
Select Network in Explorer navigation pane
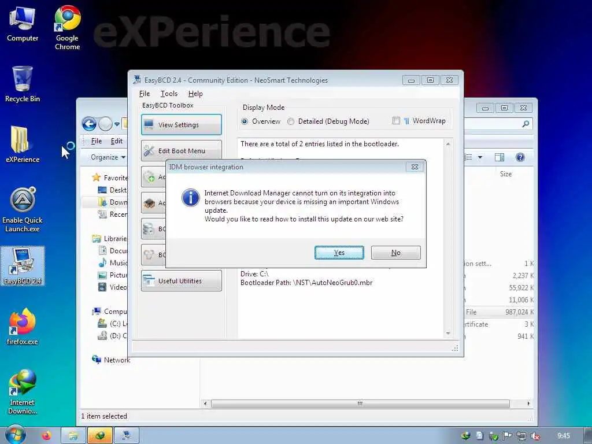point(111,360)
